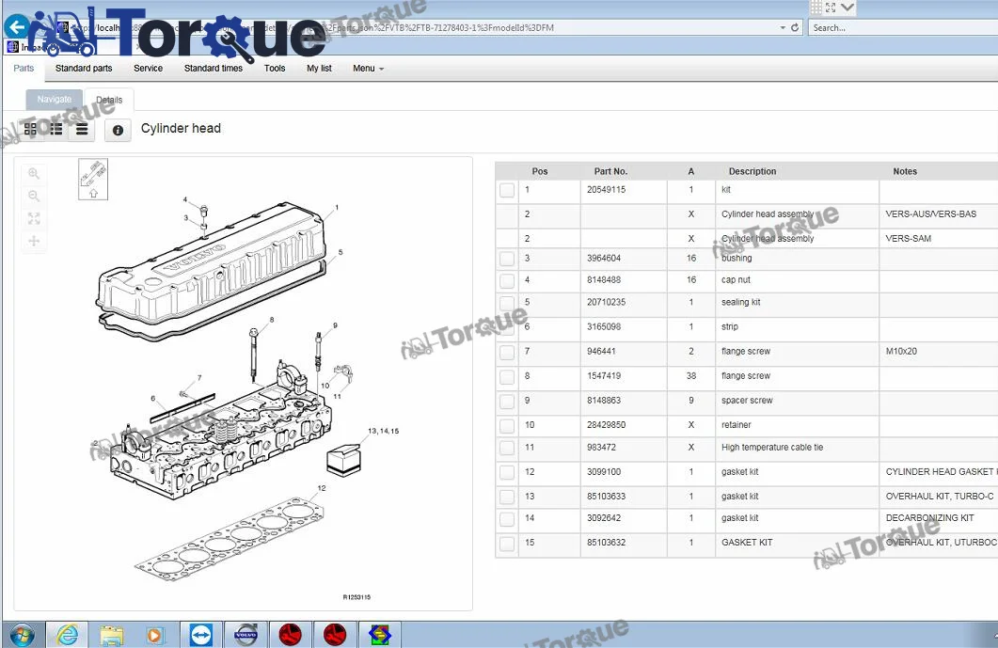Viewport: 998px width, 648px height.
Task: Click part number 3092642
Action: (x=603, y=517)
